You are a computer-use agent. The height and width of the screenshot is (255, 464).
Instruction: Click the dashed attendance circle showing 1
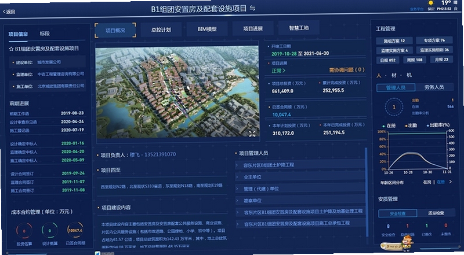click(394, 107)
